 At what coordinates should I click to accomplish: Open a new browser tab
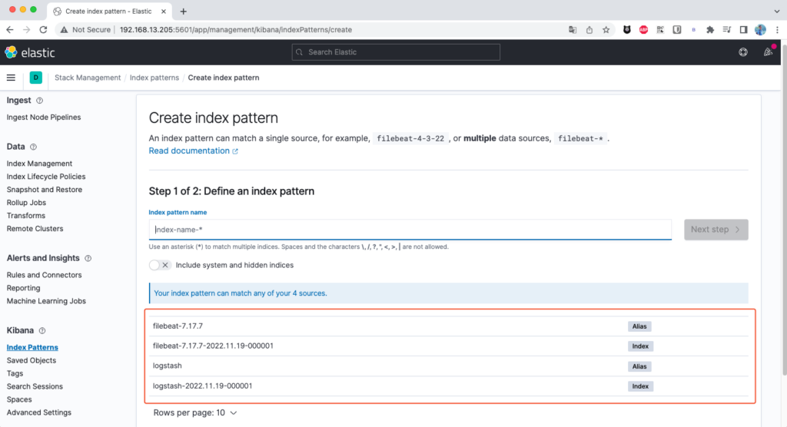(183, 11)
